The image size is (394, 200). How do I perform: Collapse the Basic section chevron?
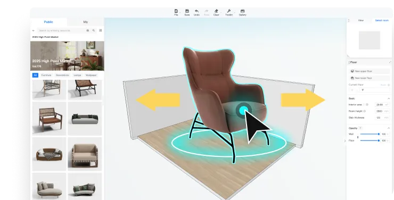point(389,98)
